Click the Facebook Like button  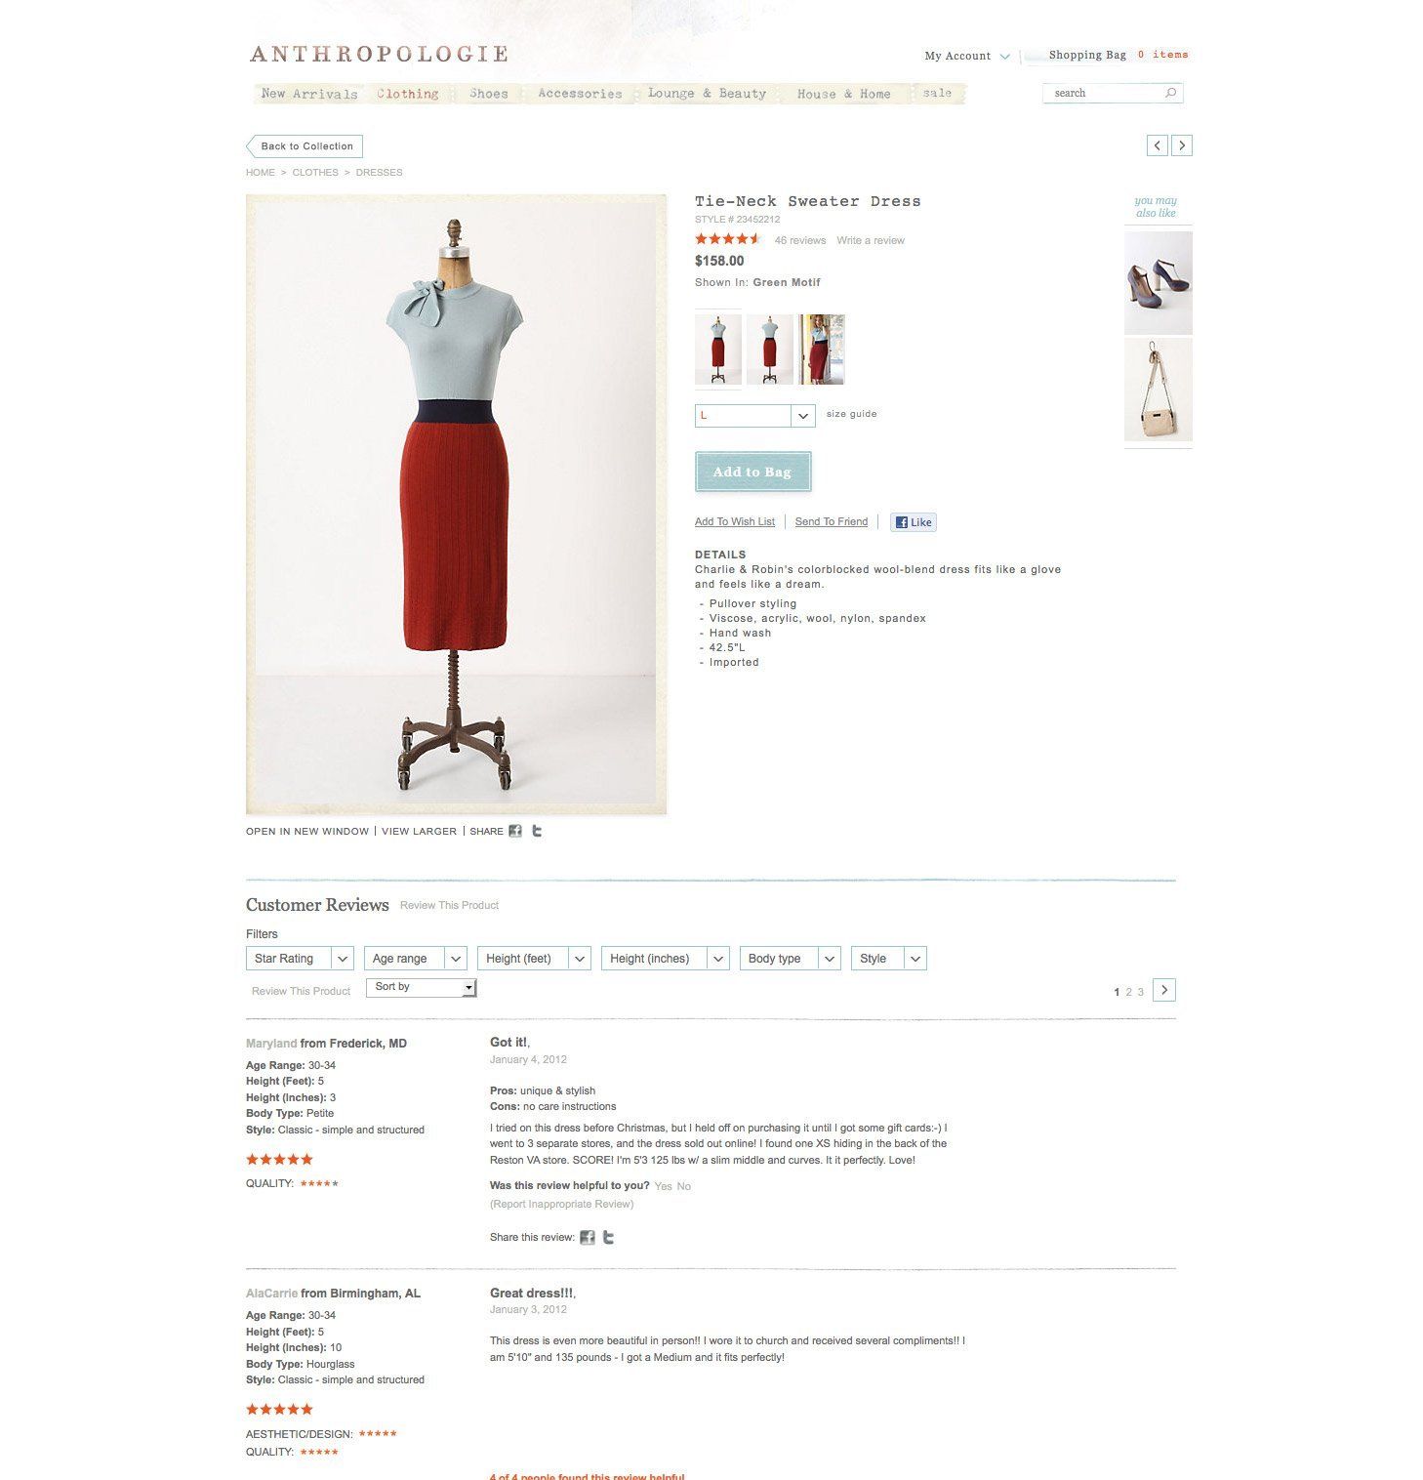[914, 522]
